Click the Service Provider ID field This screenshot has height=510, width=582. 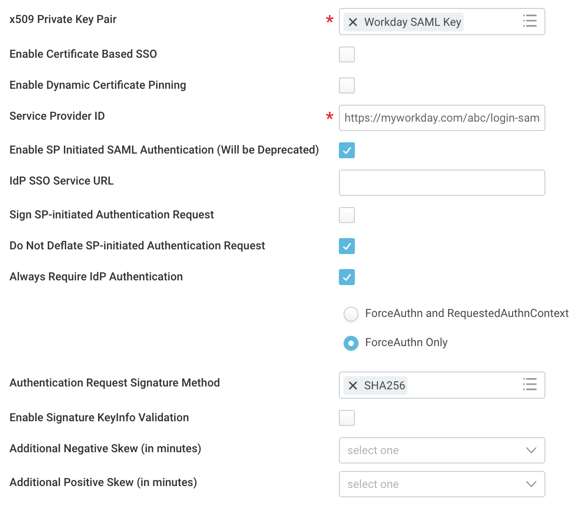442,118
